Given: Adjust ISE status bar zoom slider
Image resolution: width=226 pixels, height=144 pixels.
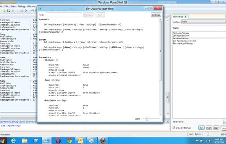Looking at the screenshot, I should pos(208,134).
